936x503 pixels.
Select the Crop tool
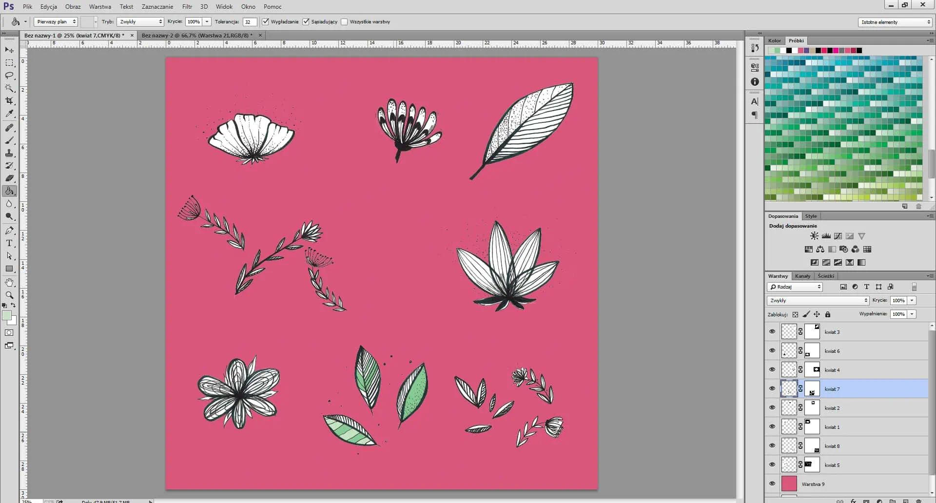[x=9, y=101]
